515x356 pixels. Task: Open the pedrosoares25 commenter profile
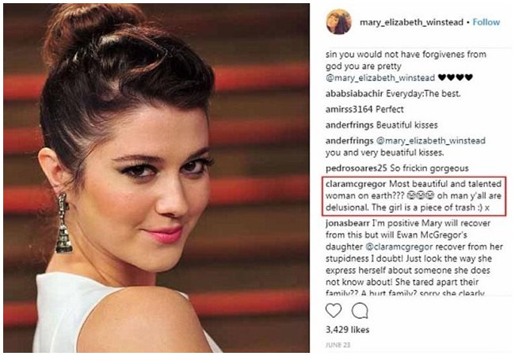[357, 169]
